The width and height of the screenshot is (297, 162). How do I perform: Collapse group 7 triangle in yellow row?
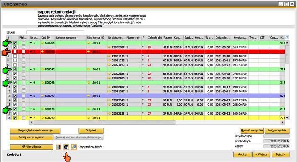pos(31,118)
